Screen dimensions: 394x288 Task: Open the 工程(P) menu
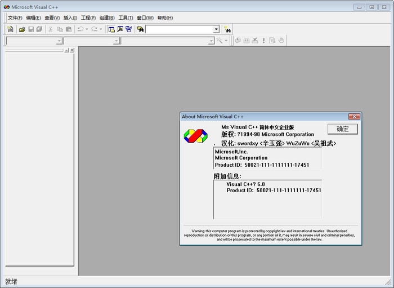88,18
